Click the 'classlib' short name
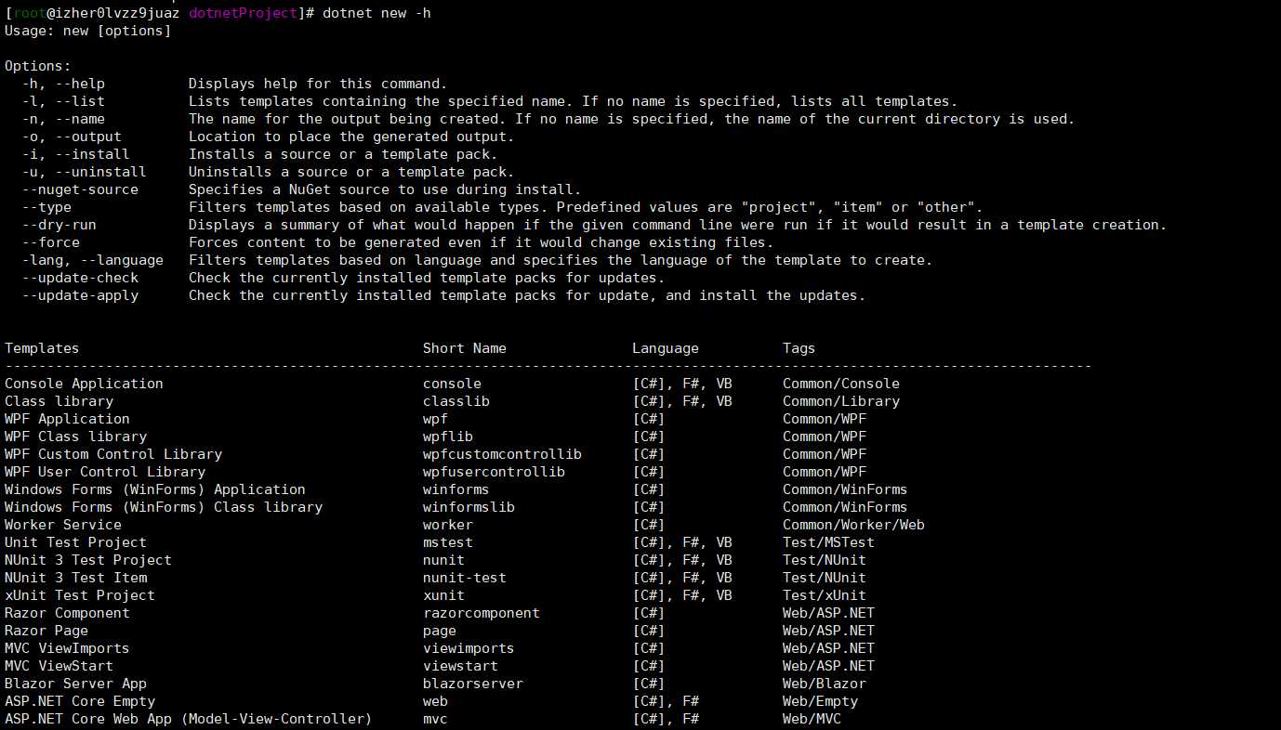 [456, 401]
